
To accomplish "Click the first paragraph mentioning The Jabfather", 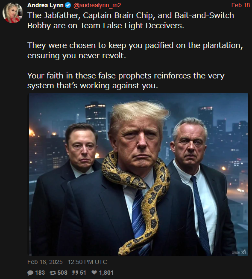I will (131, 21).
